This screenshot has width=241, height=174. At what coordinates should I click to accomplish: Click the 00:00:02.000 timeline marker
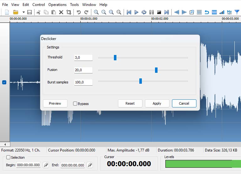point(160,19)
